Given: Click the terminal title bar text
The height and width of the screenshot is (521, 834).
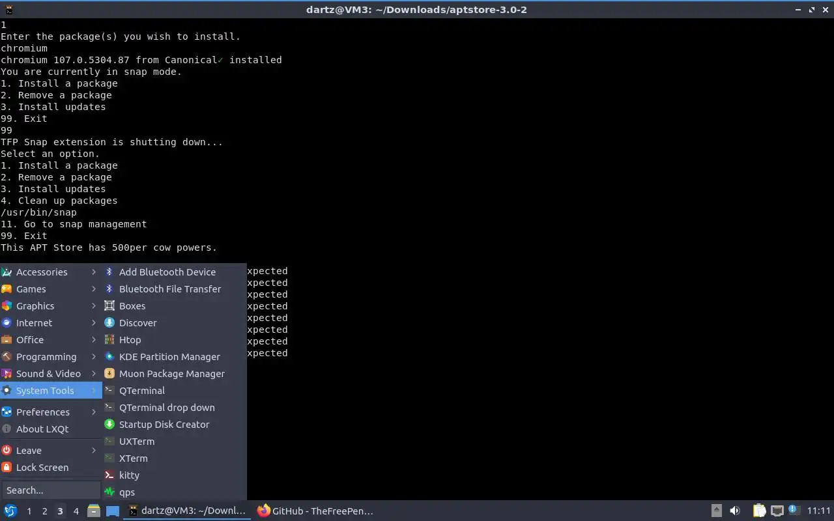Looking at the screenshot, I should (x=416, y=9).
